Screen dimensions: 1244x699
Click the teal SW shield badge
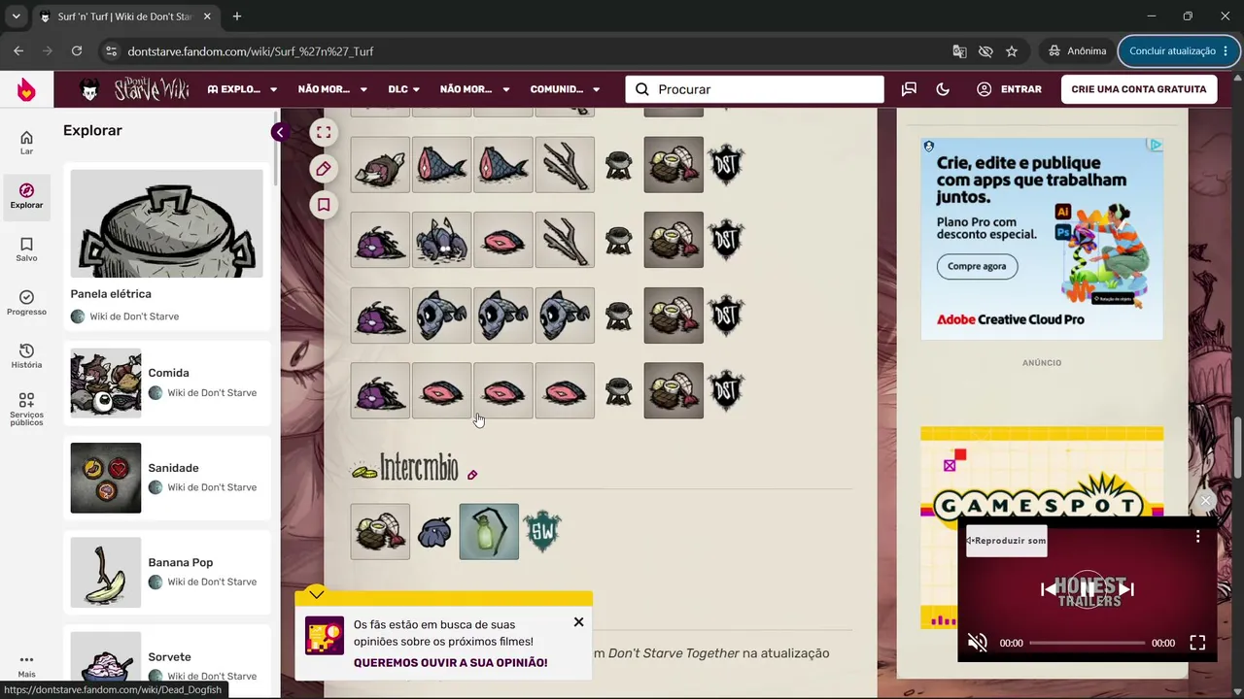click(542, 532)
